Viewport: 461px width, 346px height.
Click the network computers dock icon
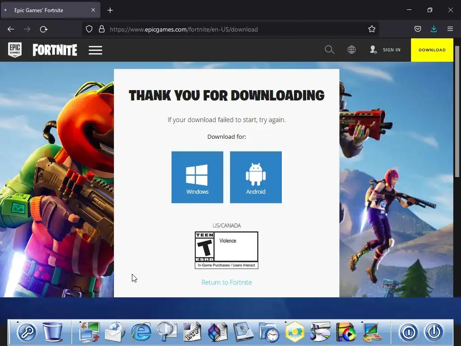click(x=90, y=332)
